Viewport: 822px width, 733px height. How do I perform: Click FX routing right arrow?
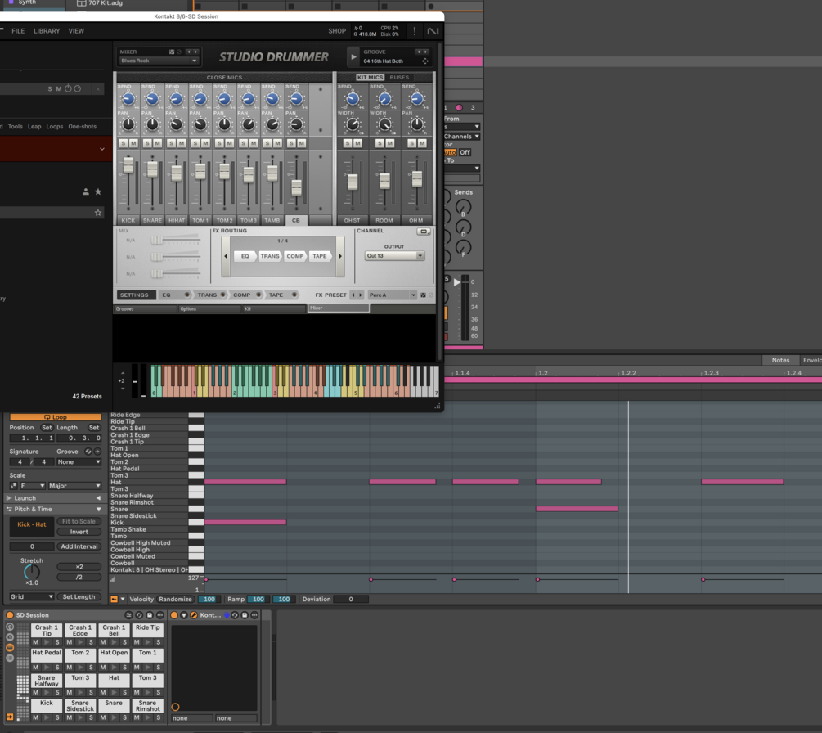tap(340, 256)
